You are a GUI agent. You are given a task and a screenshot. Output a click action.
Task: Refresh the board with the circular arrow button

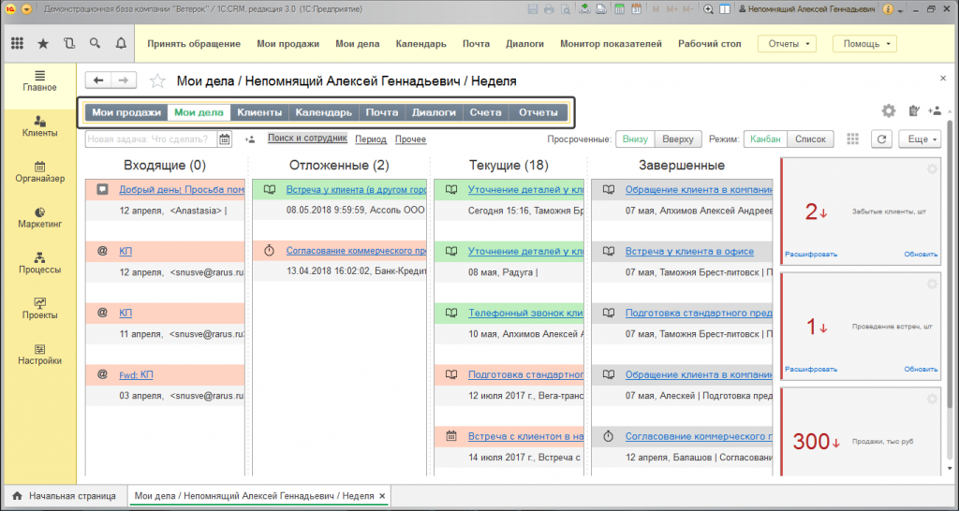click(x=882, y=139)
